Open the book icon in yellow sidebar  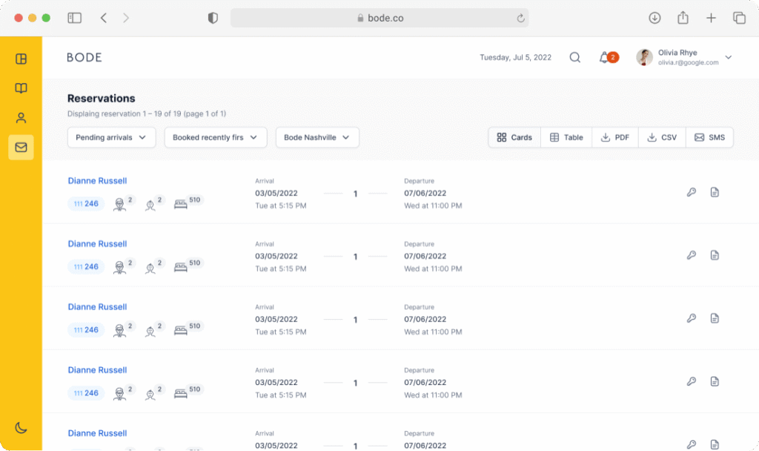coord(21,88)
